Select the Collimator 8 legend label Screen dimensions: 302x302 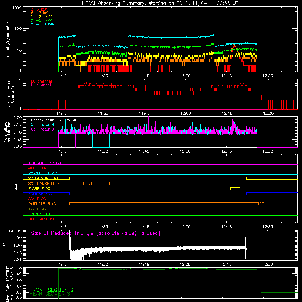click(x=42, y=125)
